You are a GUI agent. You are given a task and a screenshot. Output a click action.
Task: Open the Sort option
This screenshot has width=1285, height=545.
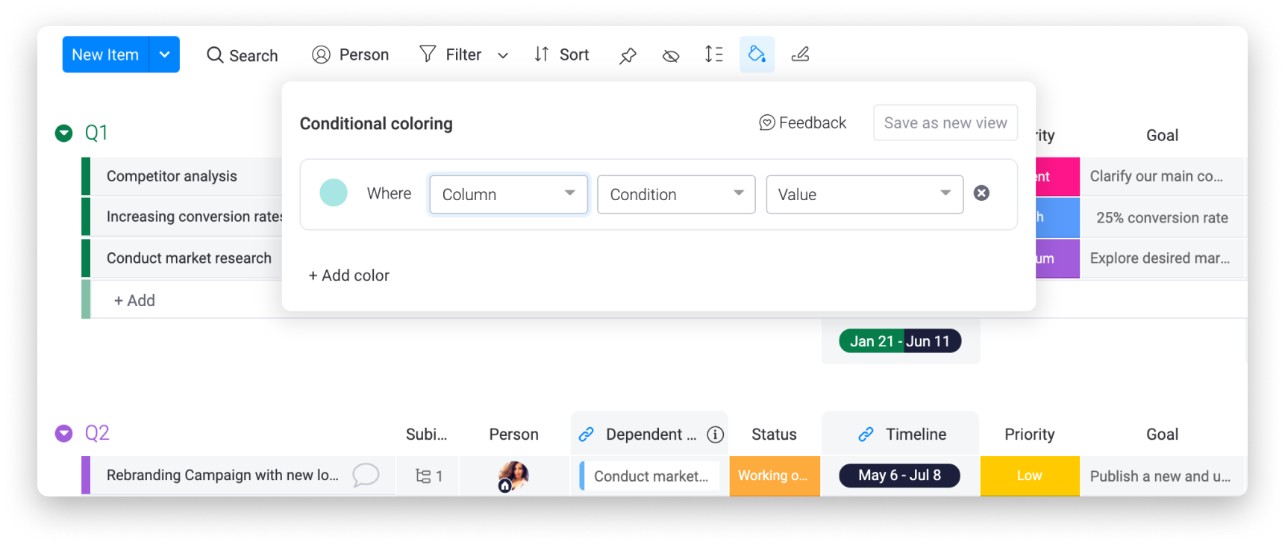point(562,54)
